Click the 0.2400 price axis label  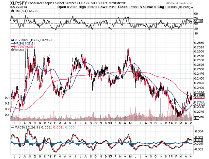click(199, 88)
